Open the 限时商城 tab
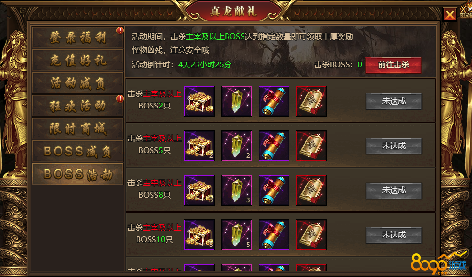Image resolution: width=472 pixels, height=277 pixels. click(x=78, y=128)
